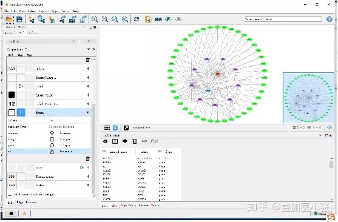
Task: Open the Help menu
Action: (x=76, y=11)
